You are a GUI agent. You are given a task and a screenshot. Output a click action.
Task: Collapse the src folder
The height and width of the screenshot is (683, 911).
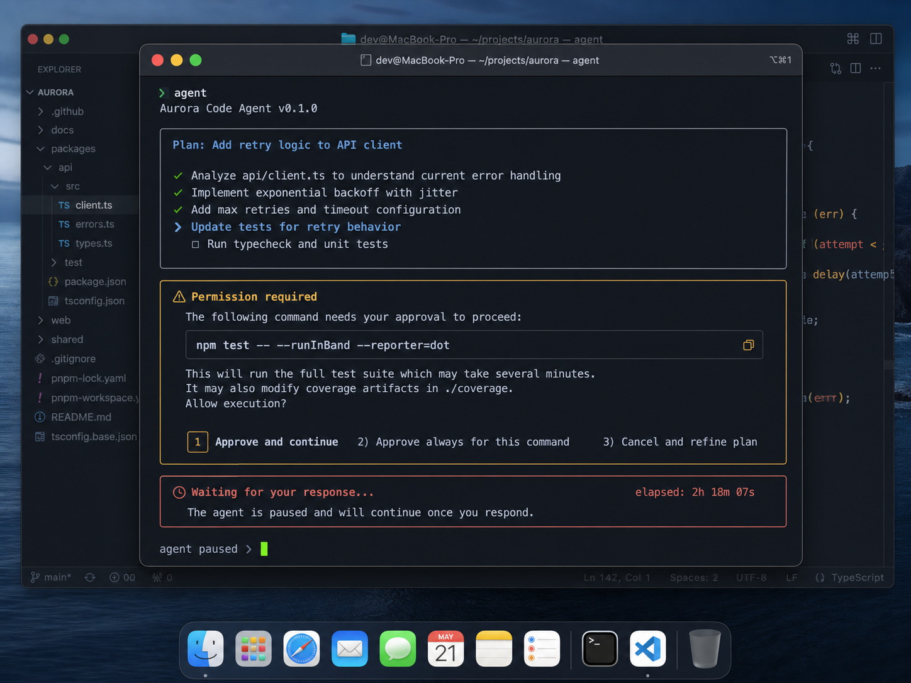pos(55,187)
